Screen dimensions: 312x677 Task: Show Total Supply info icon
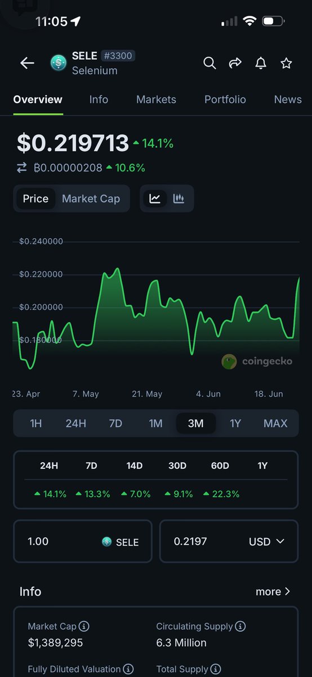point(215,669)
